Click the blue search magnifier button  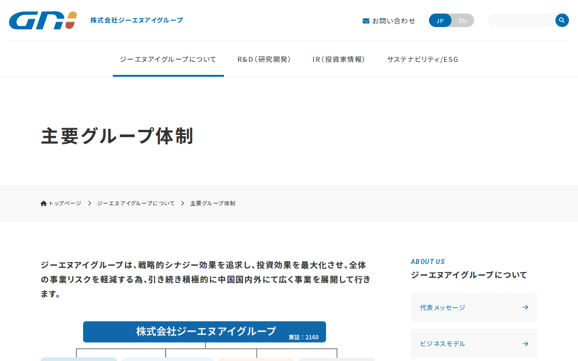coord(562,20)
